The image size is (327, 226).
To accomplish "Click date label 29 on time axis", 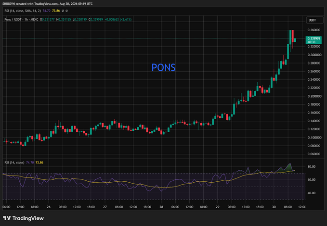I will click(218, 207).
